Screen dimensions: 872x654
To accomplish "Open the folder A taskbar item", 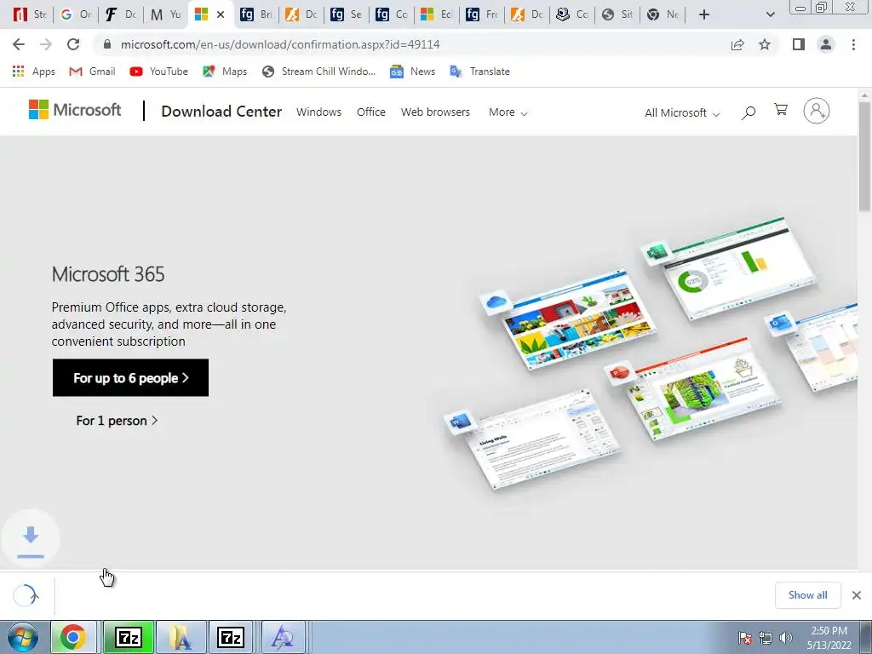I will coord(181,637).
